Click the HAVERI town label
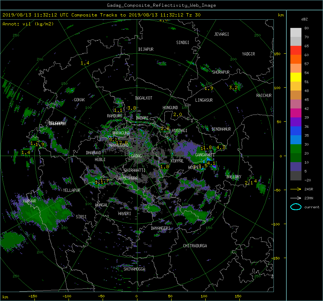 pos(125,214)
